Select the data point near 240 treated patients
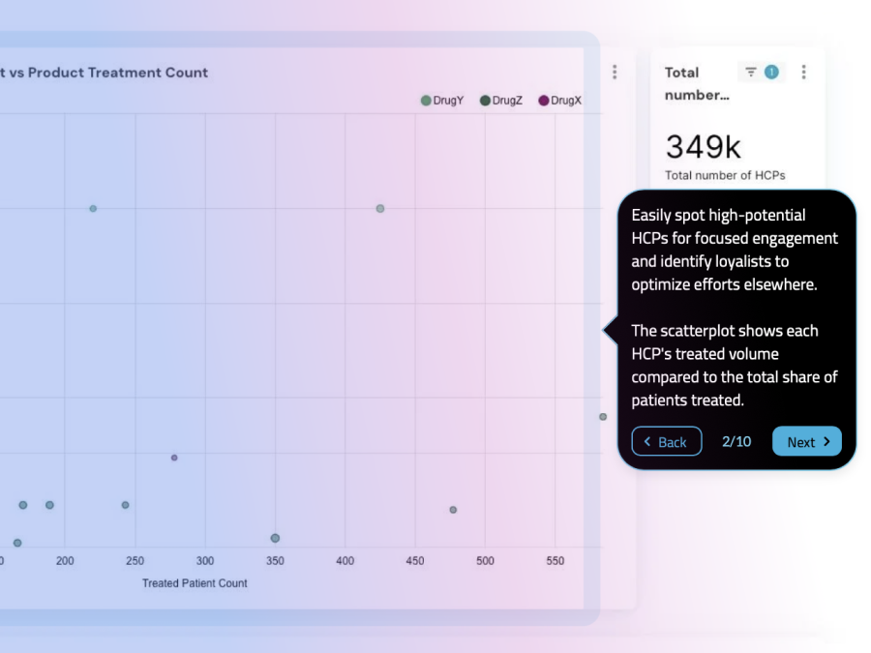The width and height of the screenshot is (871, 653). 125,505
